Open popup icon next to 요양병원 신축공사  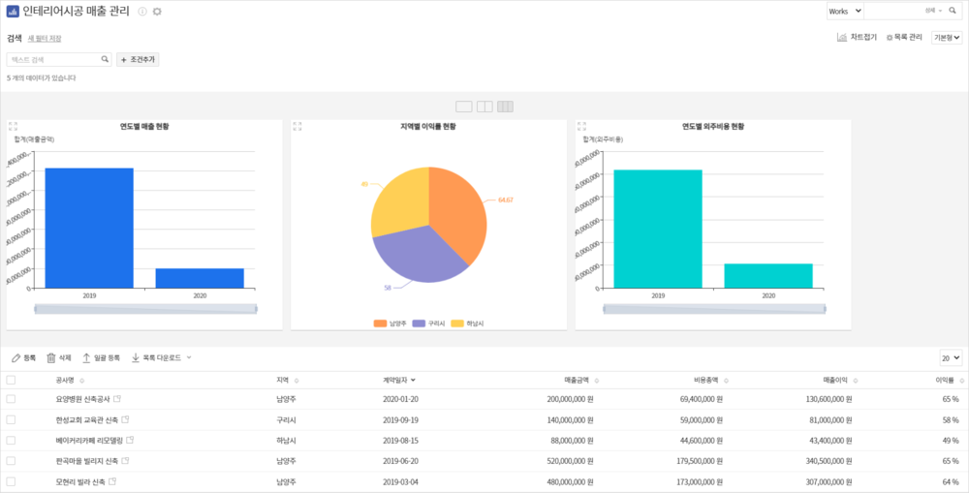[117, 399]
